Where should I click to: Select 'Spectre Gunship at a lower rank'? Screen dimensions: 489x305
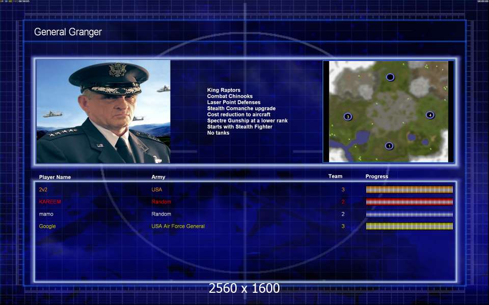pyautogui.click(x=248, y=120)
